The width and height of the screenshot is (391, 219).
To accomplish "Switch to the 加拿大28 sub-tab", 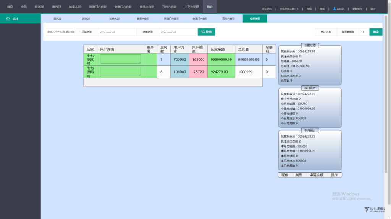I will click(114, 19).
